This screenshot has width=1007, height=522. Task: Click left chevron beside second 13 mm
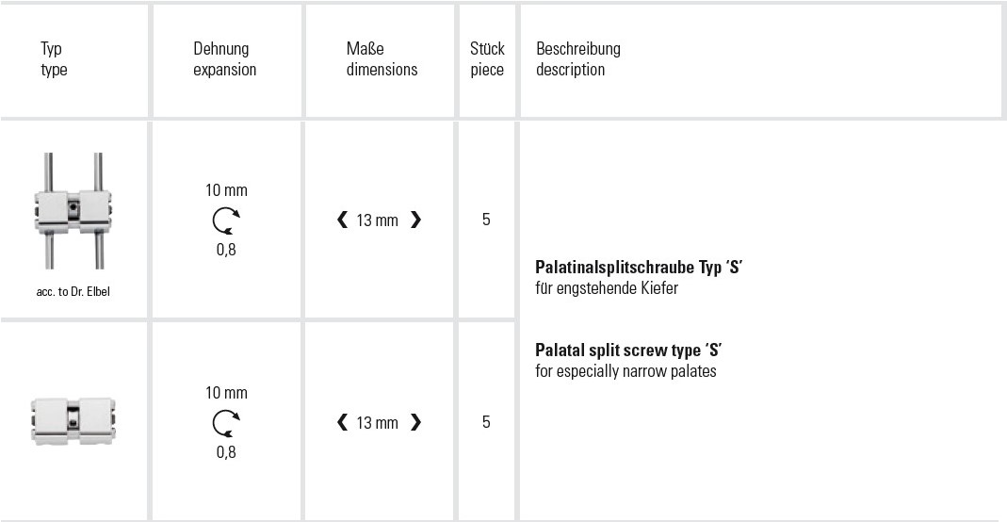pos(342,422)
